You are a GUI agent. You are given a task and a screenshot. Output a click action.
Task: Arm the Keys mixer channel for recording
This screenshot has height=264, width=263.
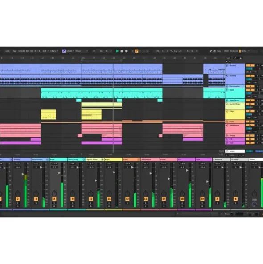[109, 206]
